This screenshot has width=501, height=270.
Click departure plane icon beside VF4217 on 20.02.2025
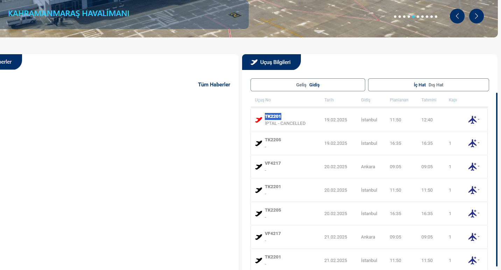(x=259, y=167)
